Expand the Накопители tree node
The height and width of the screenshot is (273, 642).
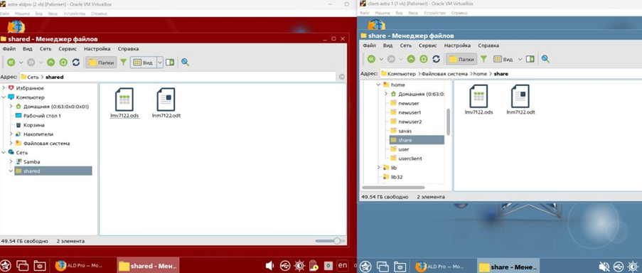pyautogui.click(x=11, y=134)
